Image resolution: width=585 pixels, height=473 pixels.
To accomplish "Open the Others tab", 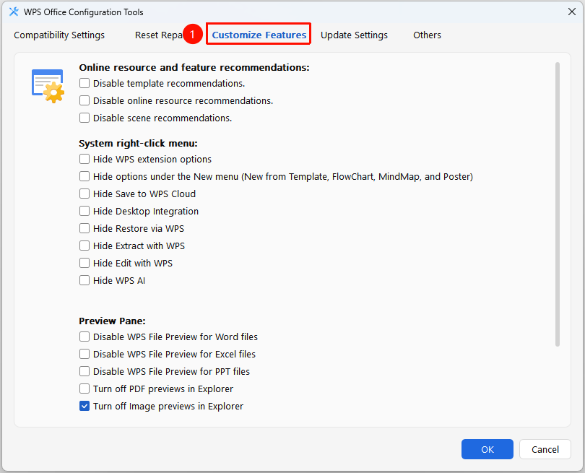I will pyautogui.click(x=427, y=35).
